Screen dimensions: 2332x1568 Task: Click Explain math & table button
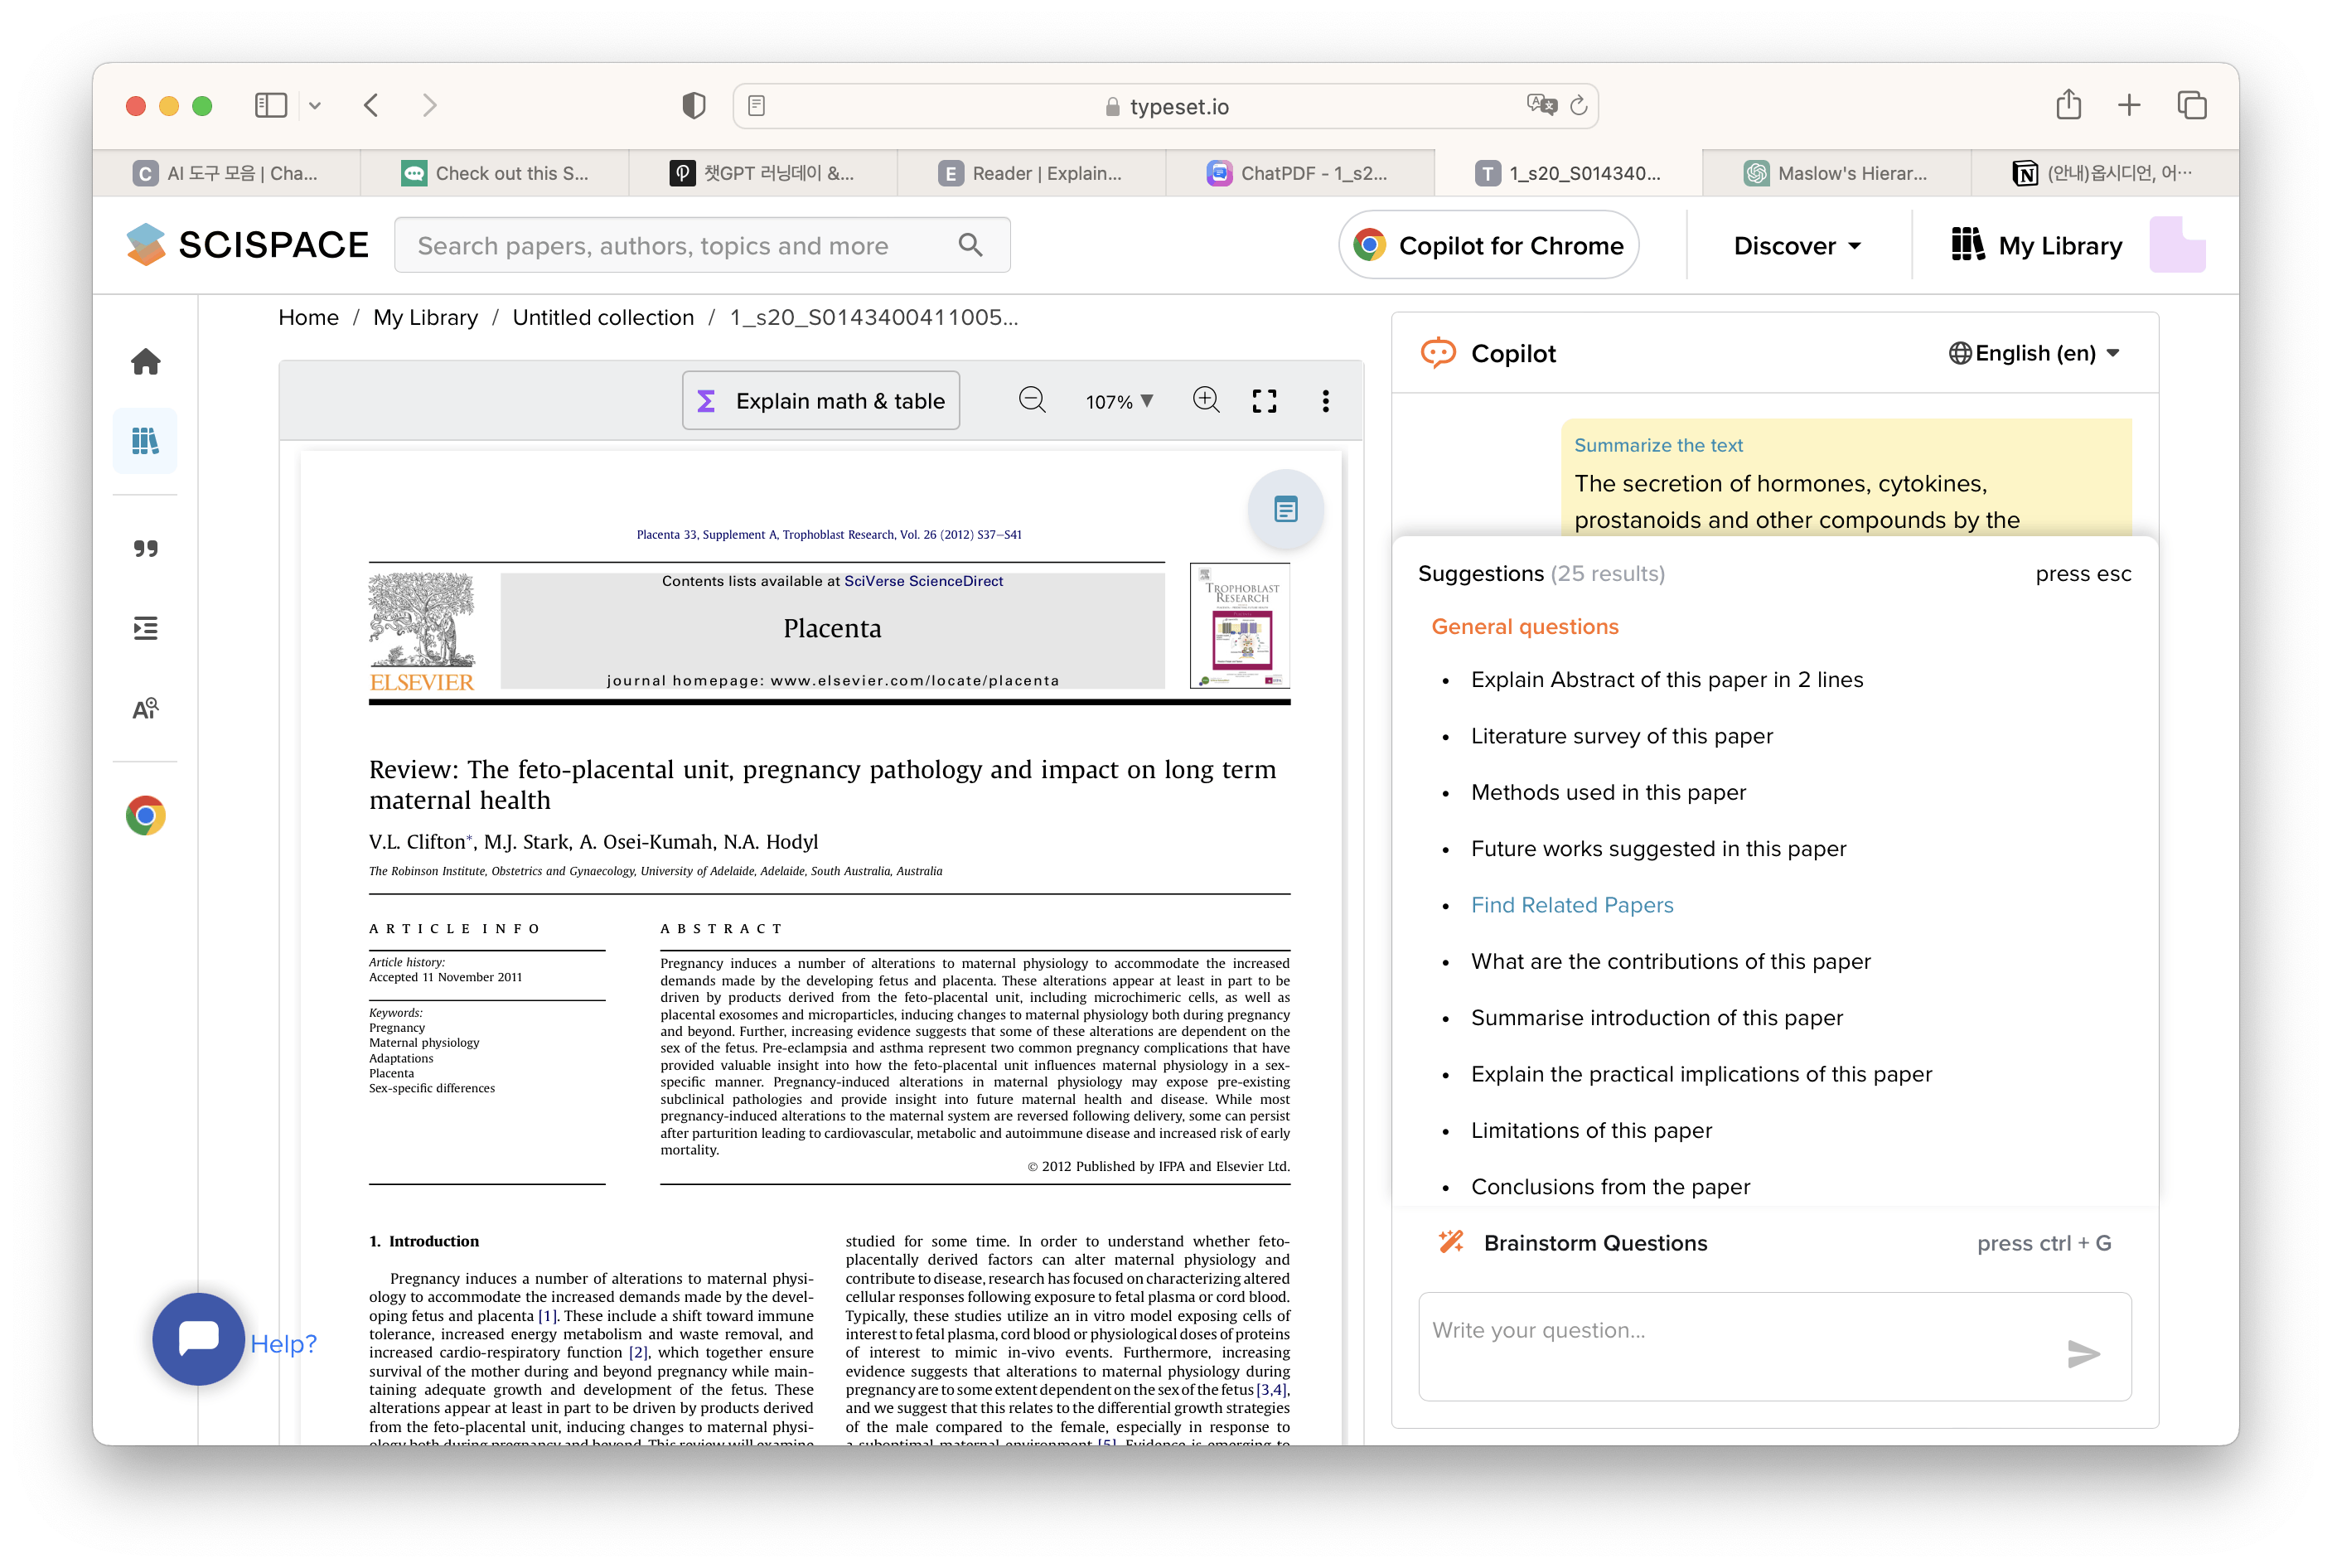click(821, 401)
